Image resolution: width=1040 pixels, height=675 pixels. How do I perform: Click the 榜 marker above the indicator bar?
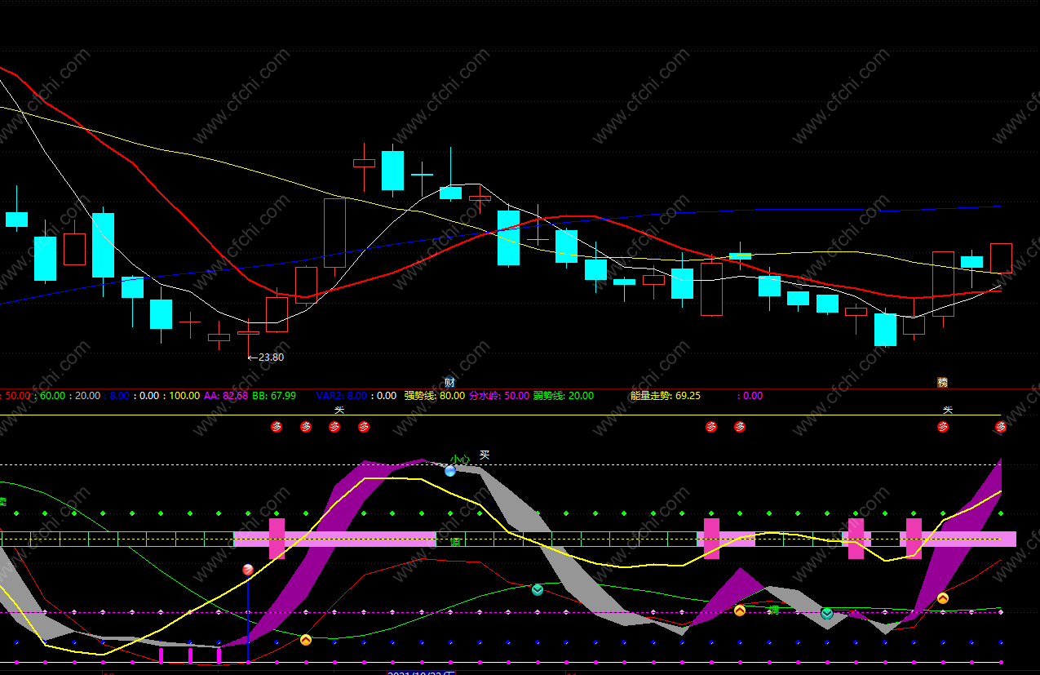pyautogui.click(x=943, y=382)
